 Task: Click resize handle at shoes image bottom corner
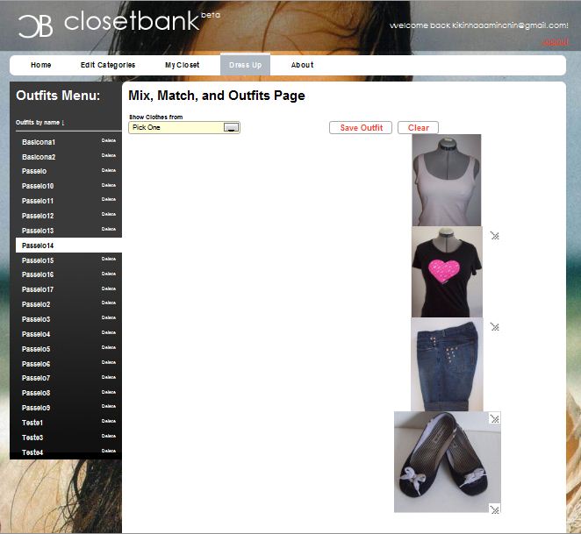[495, 509]
